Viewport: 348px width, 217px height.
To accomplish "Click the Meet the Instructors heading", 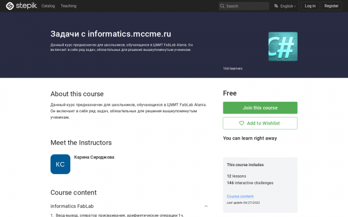I will pos(81,142).
